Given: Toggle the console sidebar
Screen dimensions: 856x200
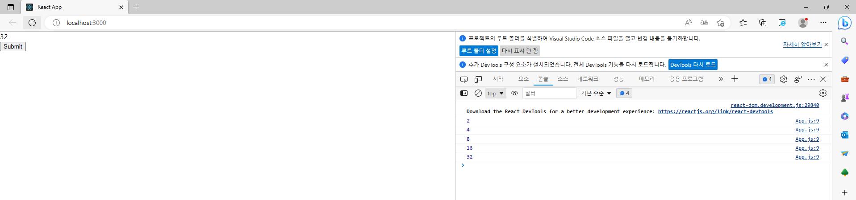Looking at the screenshot, I should click(x=464, y=93).
